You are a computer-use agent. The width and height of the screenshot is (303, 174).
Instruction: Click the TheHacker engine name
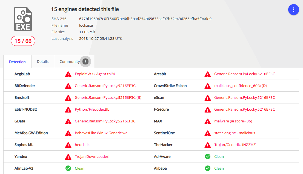click(163, 145)
